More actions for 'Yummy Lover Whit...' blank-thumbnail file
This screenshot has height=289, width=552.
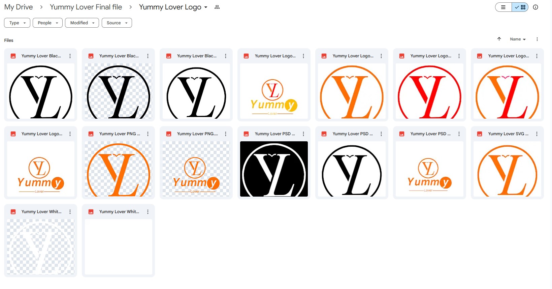pyautogui.click(x=148, y=212)
